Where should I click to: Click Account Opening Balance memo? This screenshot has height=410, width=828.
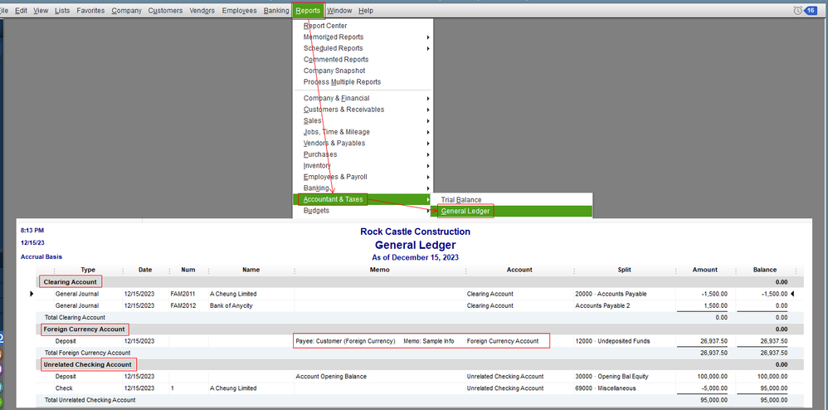pos(331,377)
